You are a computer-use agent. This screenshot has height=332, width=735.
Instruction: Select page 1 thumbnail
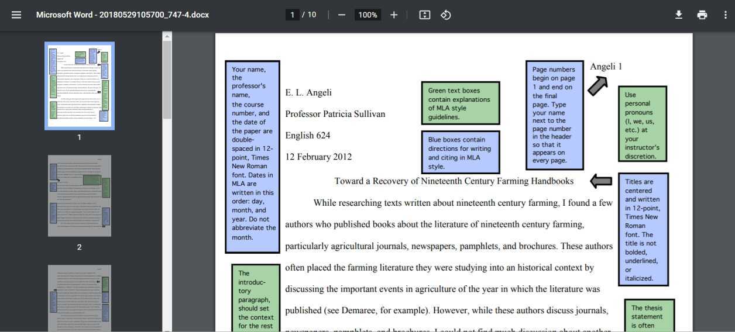(x=80, y=86)
